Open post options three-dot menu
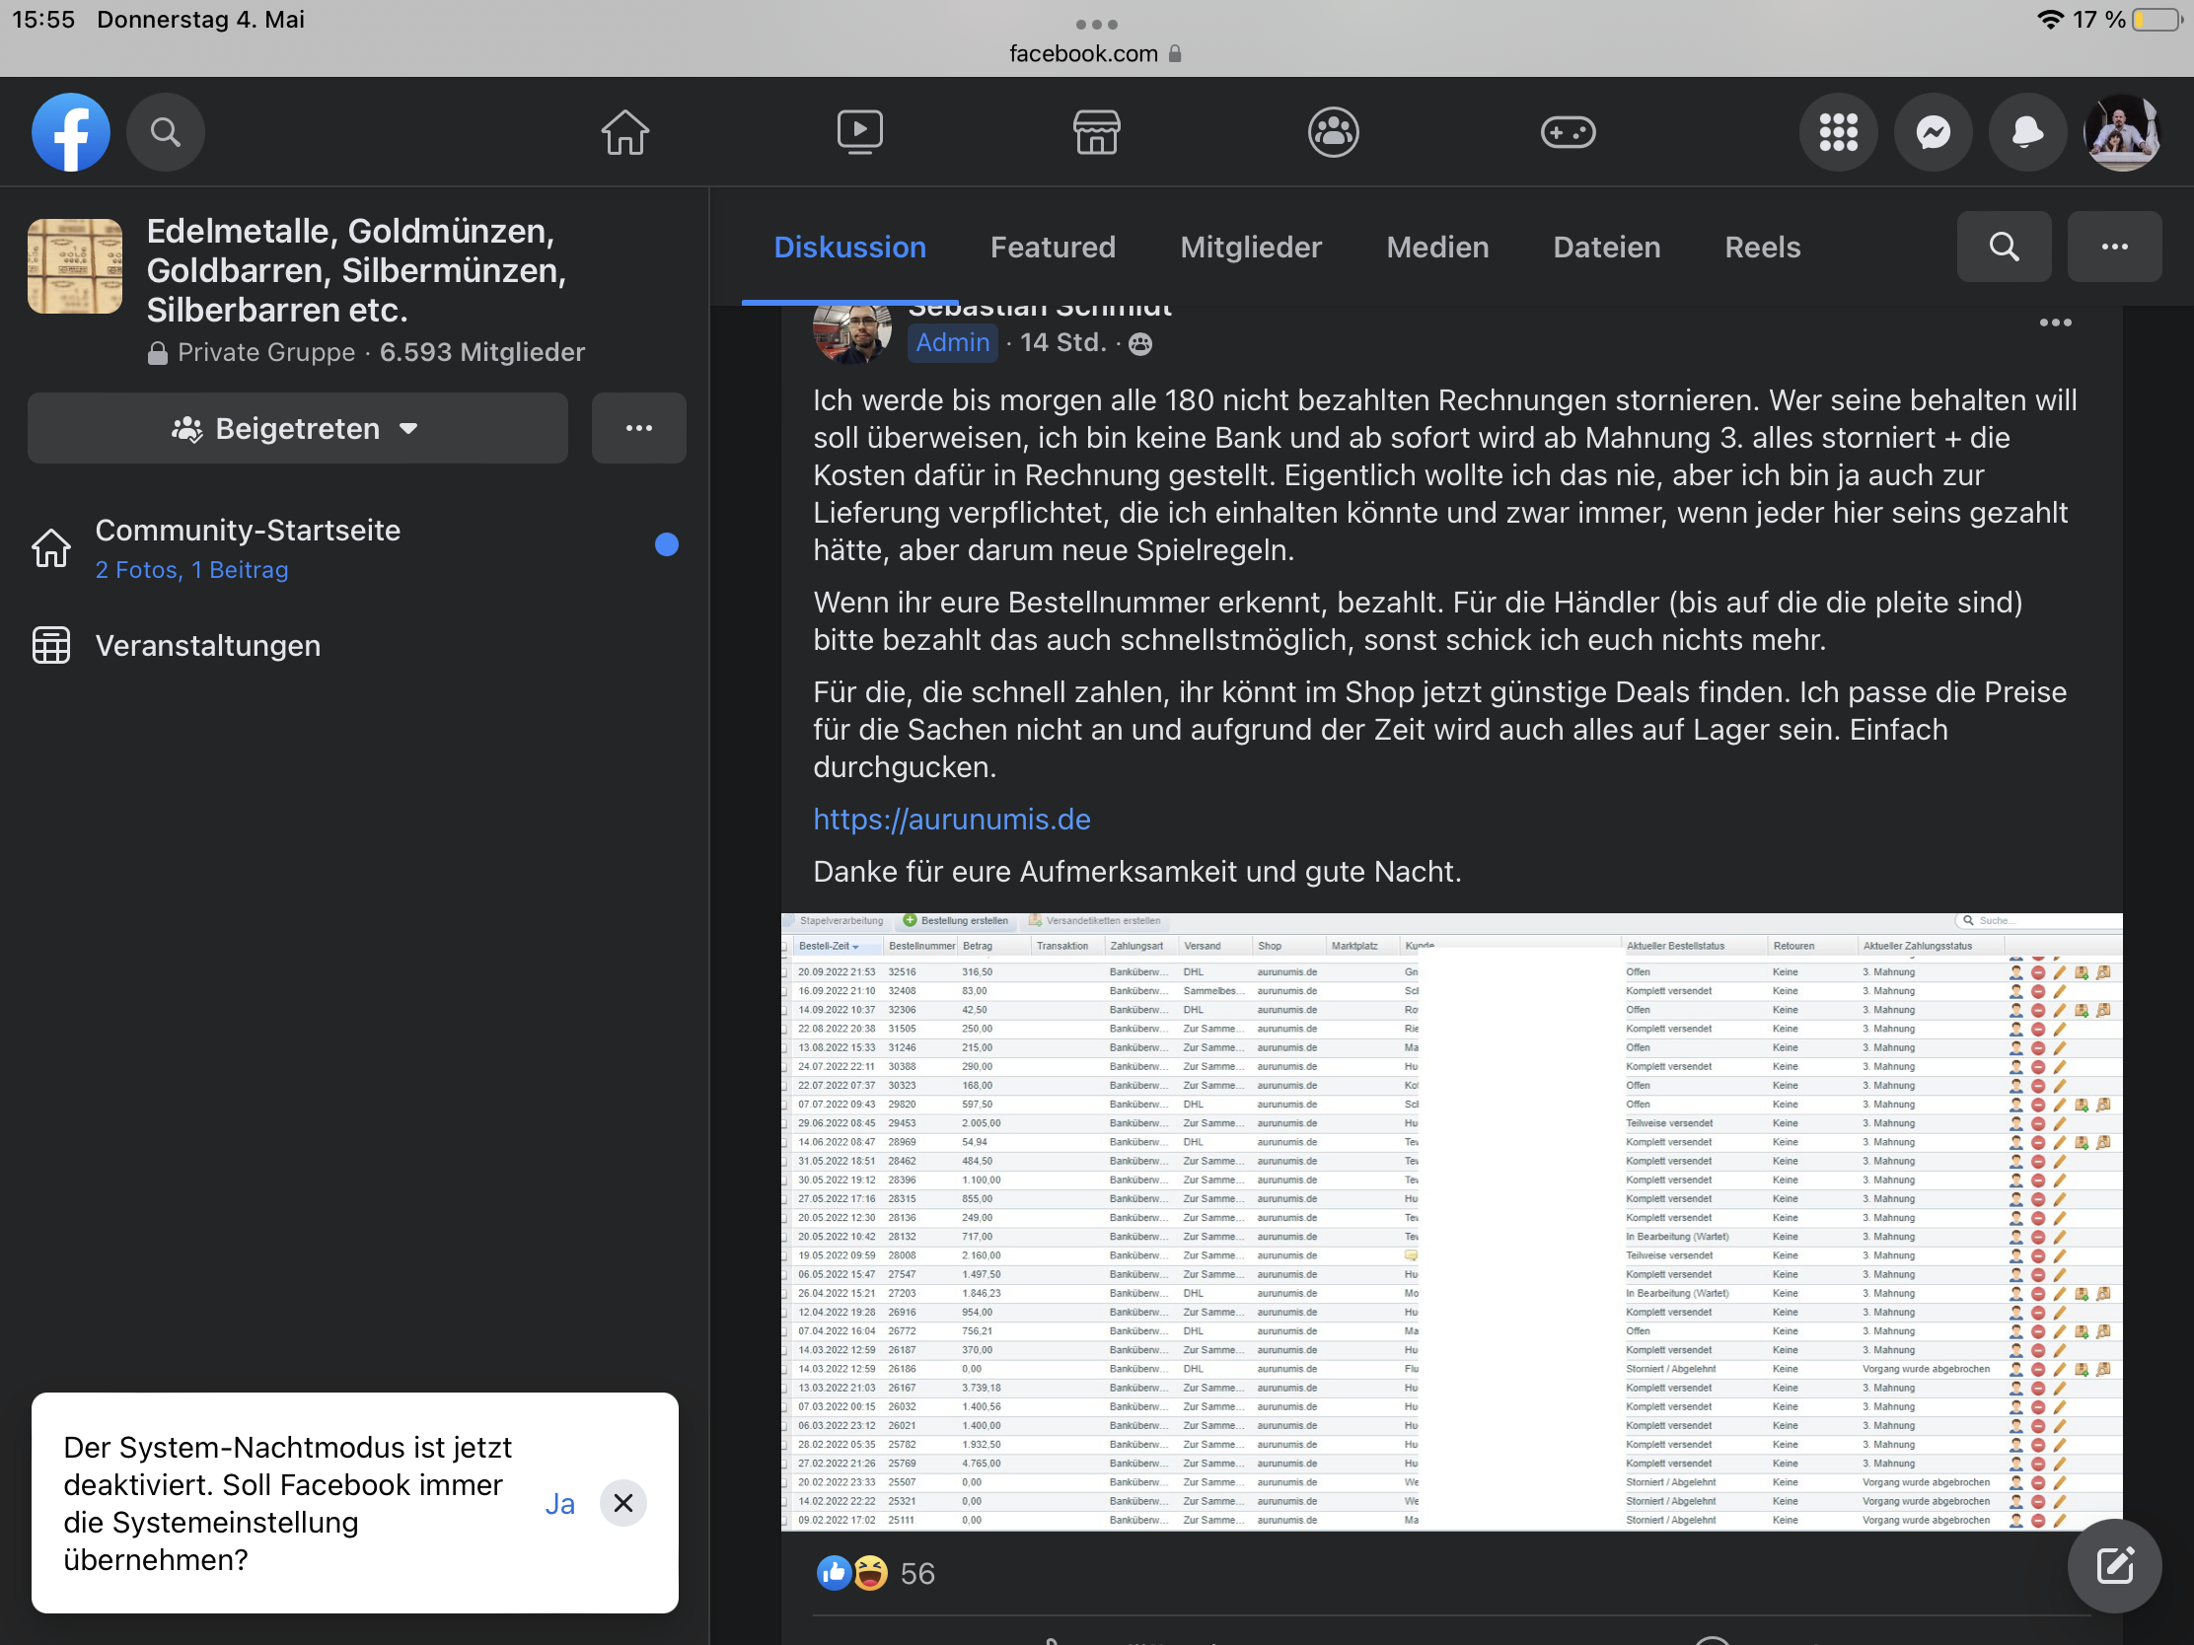Image resolution: width=2194 pixels, height=1645 pixels. pos(2055,323)
